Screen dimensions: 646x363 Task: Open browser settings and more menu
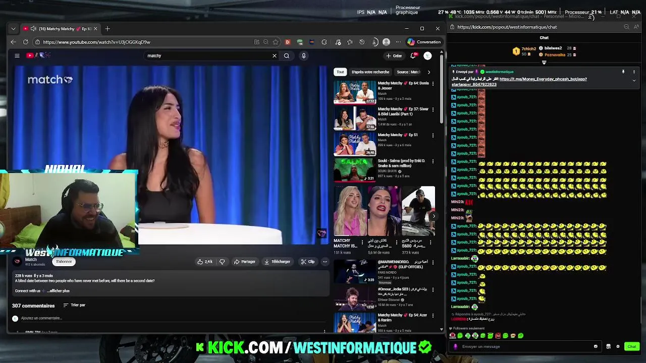coord(398,42)
